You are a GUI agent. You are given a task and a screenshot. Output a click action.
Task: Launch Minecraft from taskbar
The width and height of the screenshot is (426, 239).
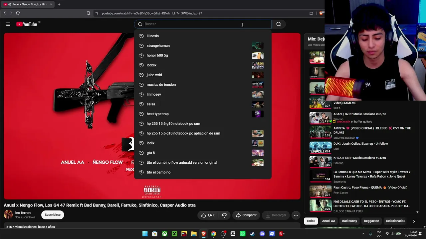174,234
